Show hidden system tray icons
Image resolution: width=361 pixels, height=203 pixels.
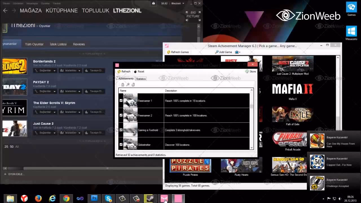click(x=323, y=198)
